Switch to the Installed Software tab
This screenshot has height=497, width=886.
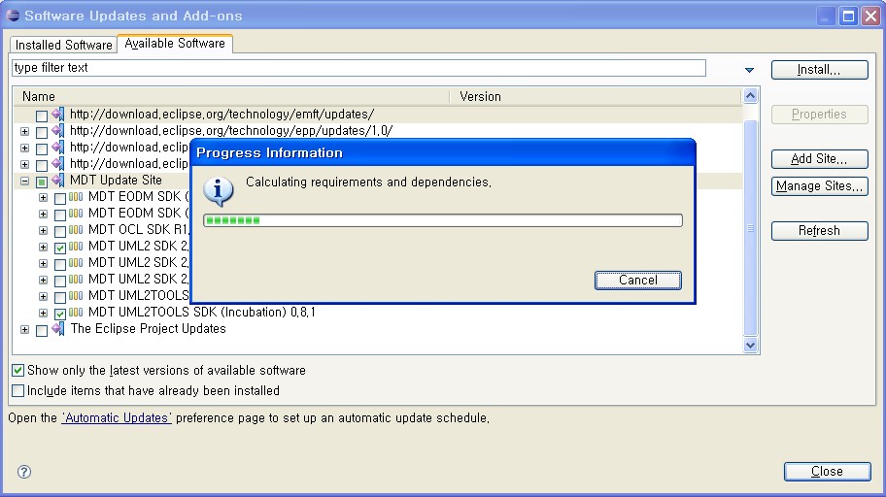(63, 45)
